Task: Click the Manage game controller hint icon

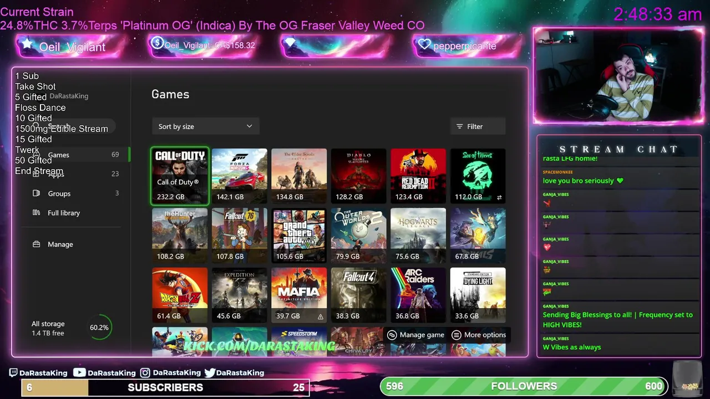Action: 392,335
